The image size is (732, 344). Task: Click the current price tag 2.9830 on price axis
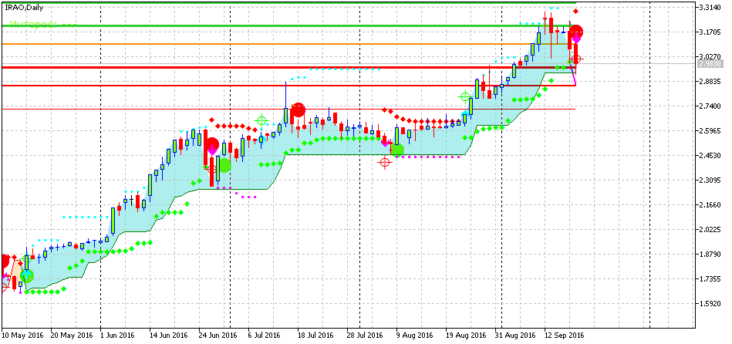pos(710,65)
